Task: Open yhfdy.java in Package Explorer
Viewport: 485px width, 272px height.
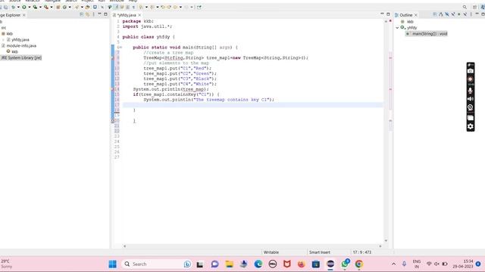Action: click(20, 40)
